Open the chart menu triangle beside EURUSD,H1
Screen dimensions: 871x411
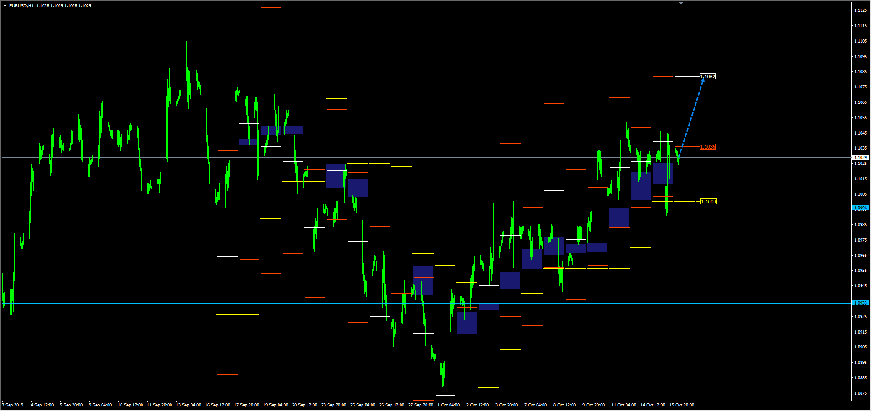click(x=5, y=6)
